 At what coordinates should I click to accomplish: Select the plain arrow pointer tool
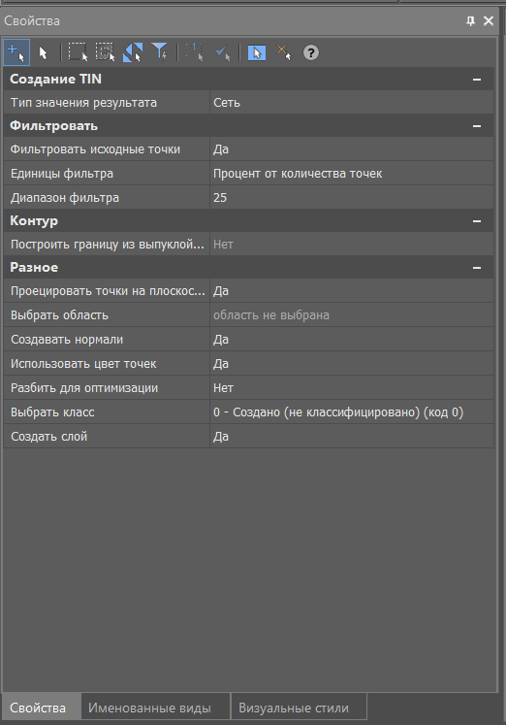click(44, 52)
